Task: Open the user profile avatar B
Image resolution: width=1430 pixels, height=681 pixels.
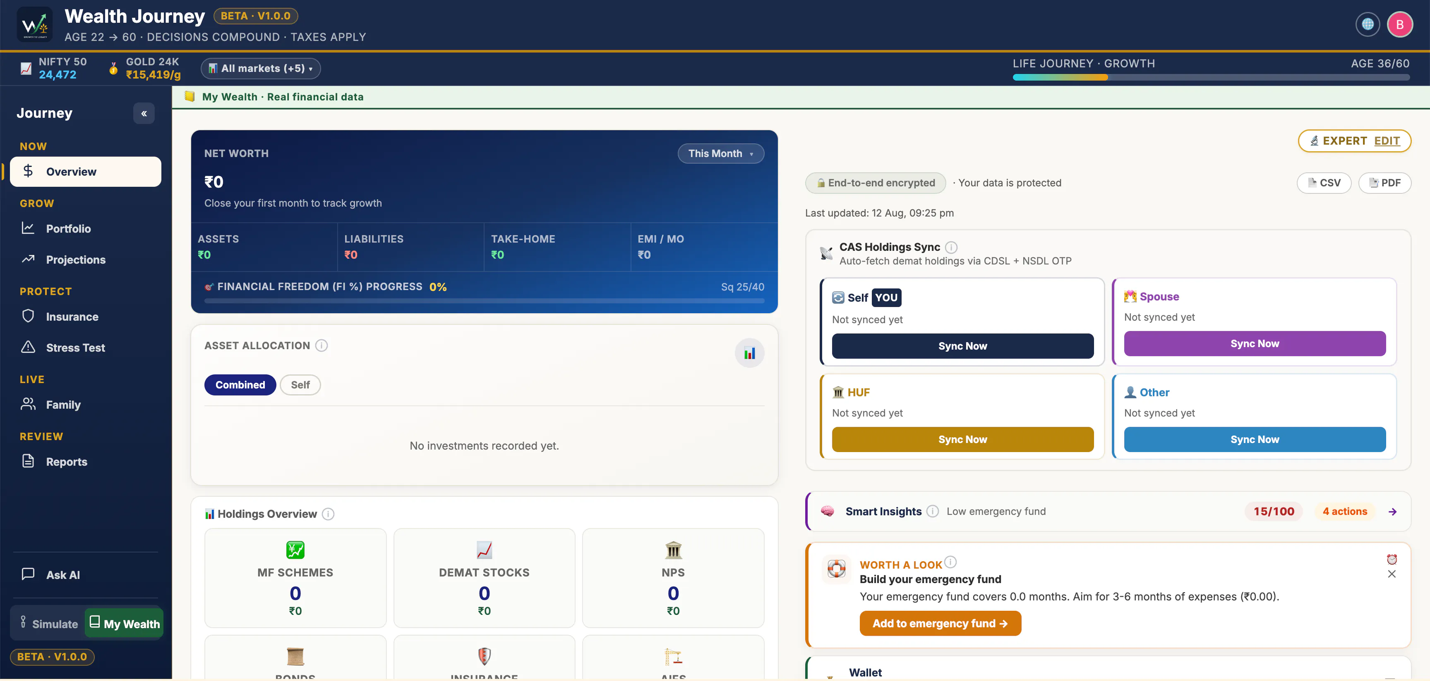Action: click(x=1400, y=24)
